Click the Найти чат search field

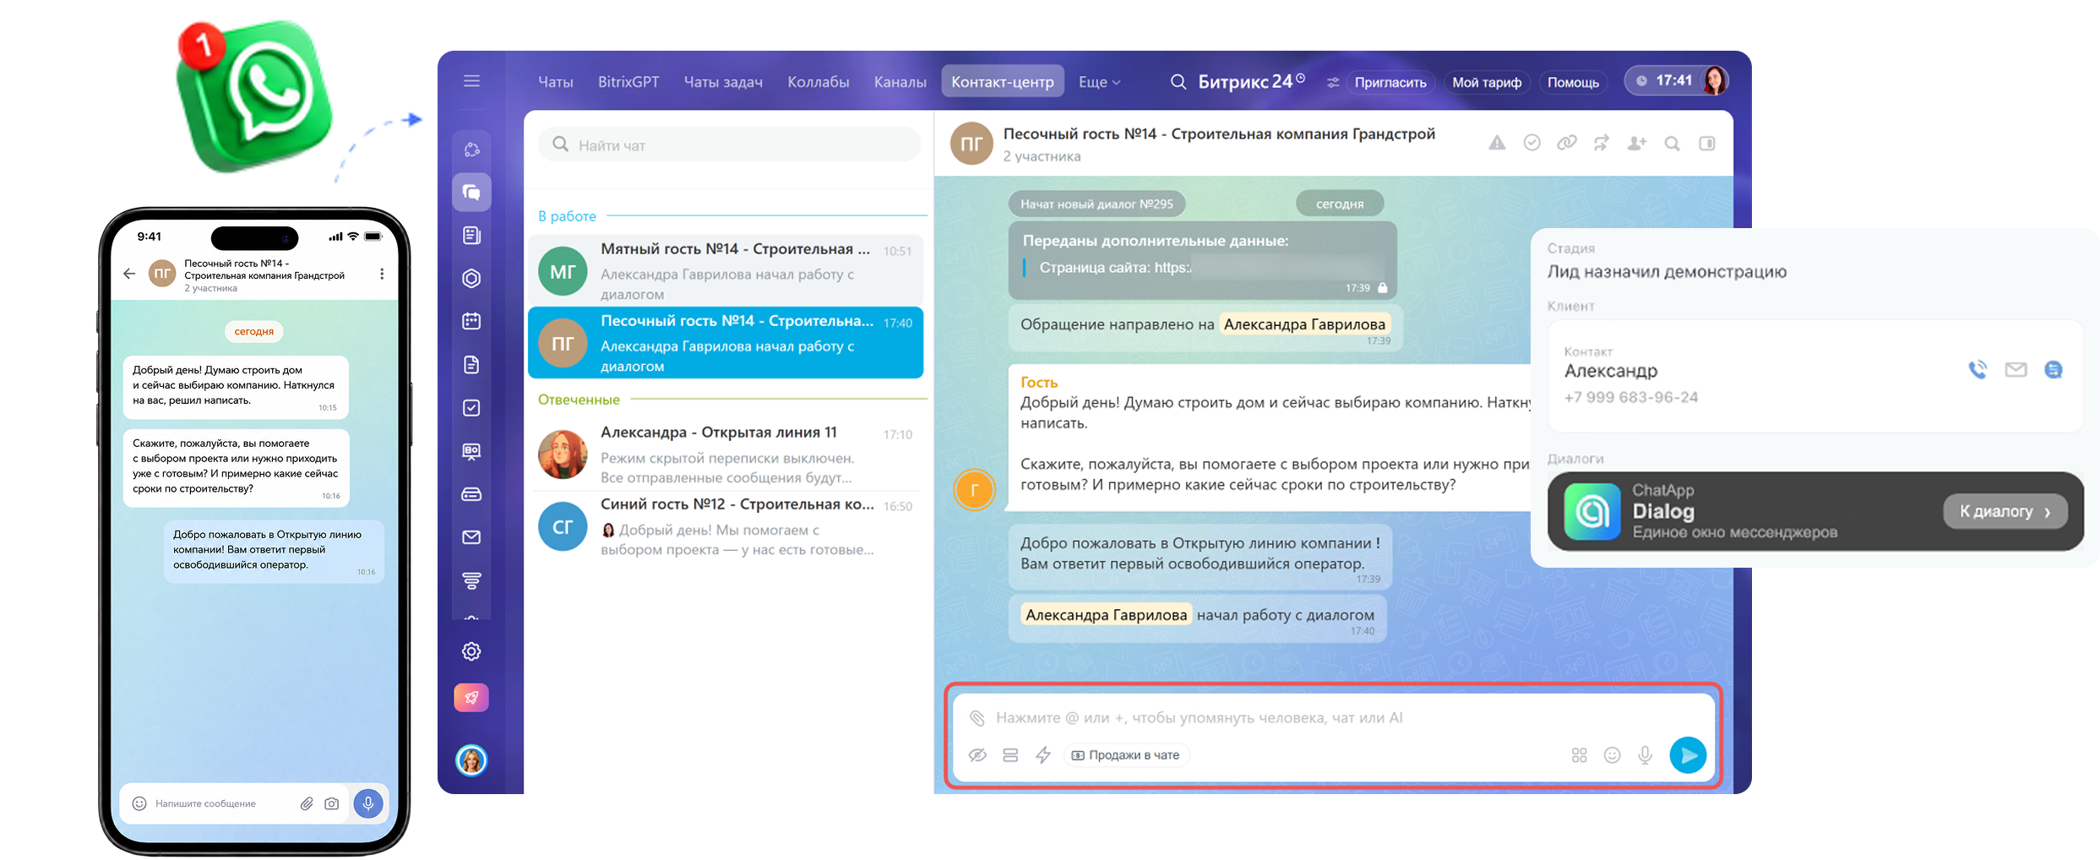coord(729,145)
